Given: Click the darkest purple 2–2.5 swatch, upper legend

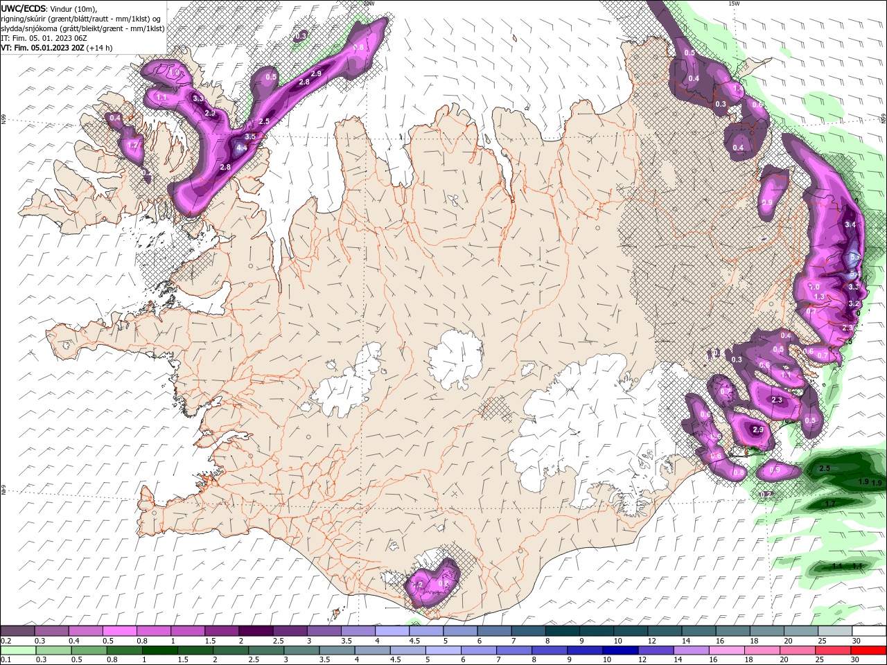Looking at the screenshot, I should (256, 631).
